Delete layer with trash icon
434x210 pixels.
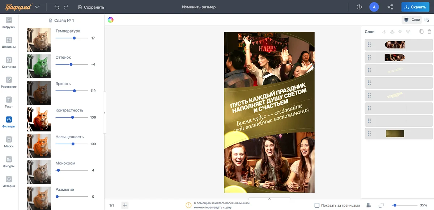[429, 32]
